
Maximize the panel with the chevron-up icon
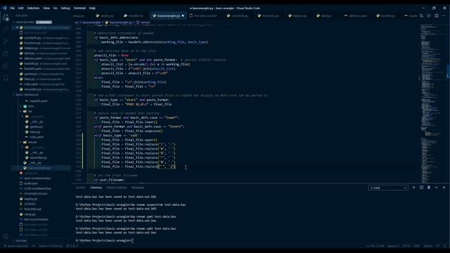coord(436,188)
